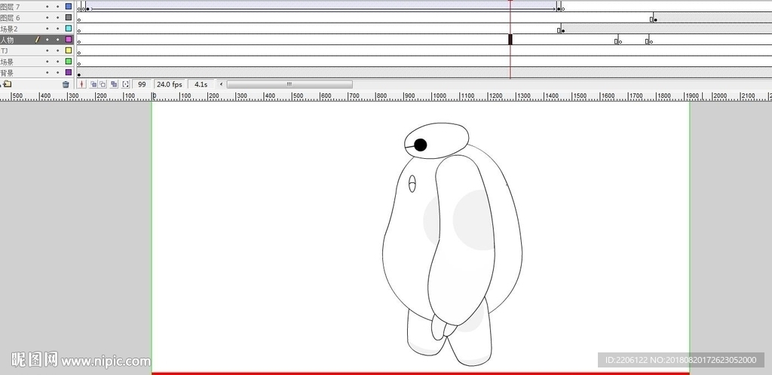
Task: Click the timeline scroll left arrow
Action: coord(221,84)
